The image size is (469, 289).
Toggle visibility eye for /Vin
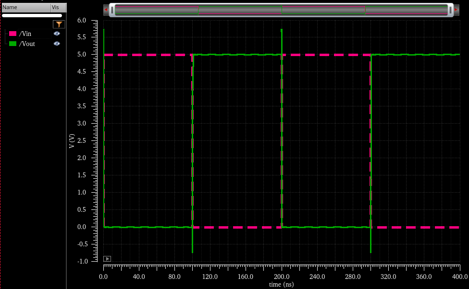[x=57, y=34]
